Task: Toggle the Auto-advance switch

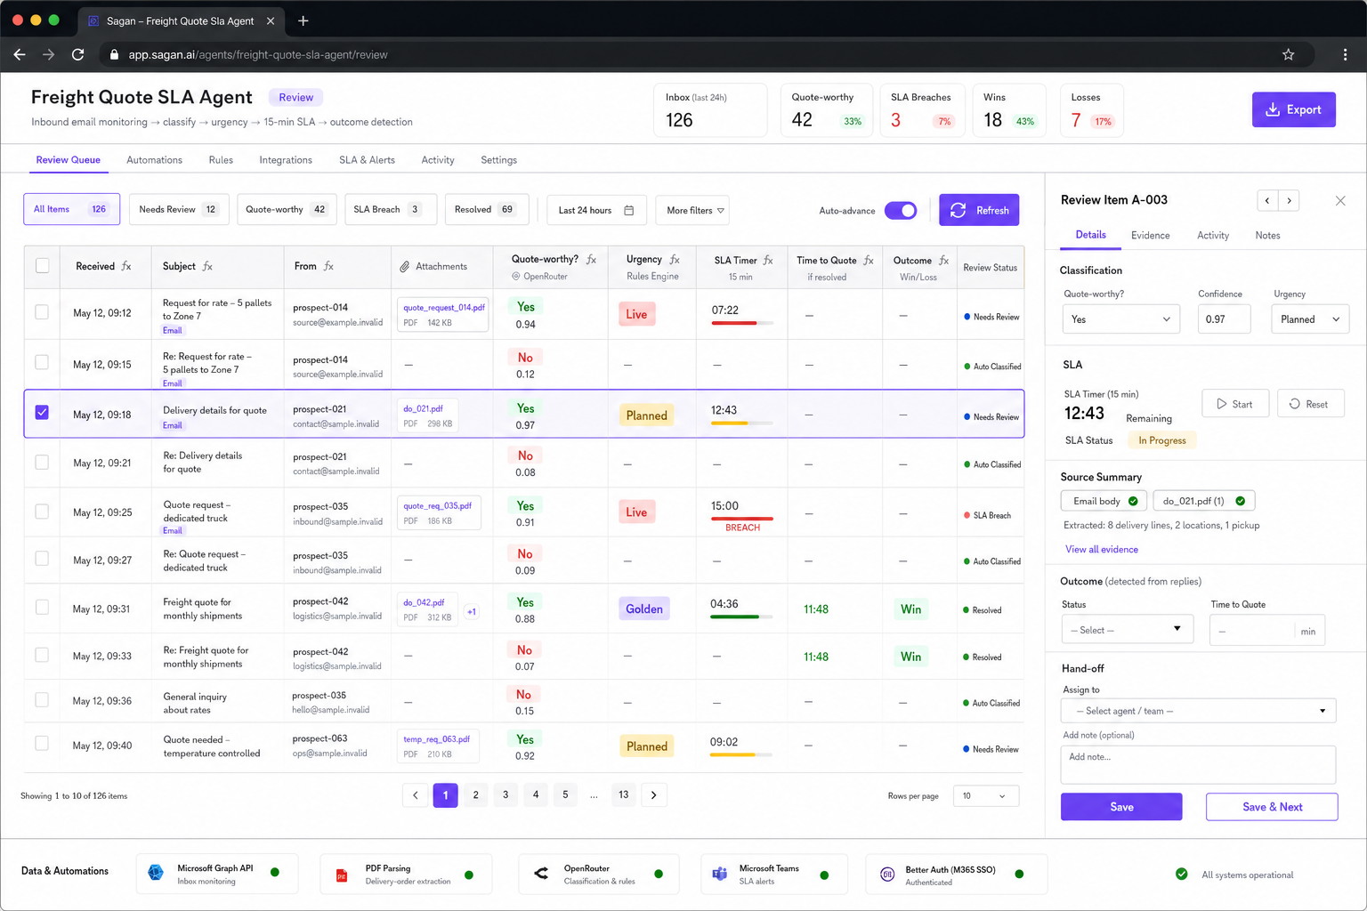Action: (901, 211)
